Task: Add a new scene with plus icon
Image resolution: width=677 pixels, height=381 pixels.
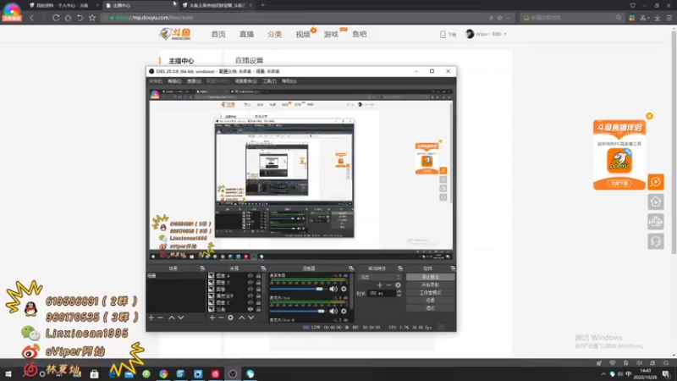Action: [x=151, y=317]
